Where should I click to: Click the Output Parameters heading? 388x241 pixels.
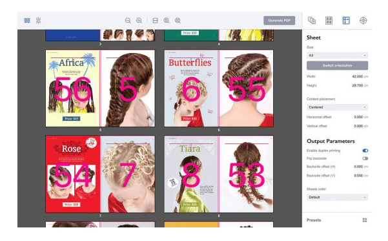pos(331,141)
